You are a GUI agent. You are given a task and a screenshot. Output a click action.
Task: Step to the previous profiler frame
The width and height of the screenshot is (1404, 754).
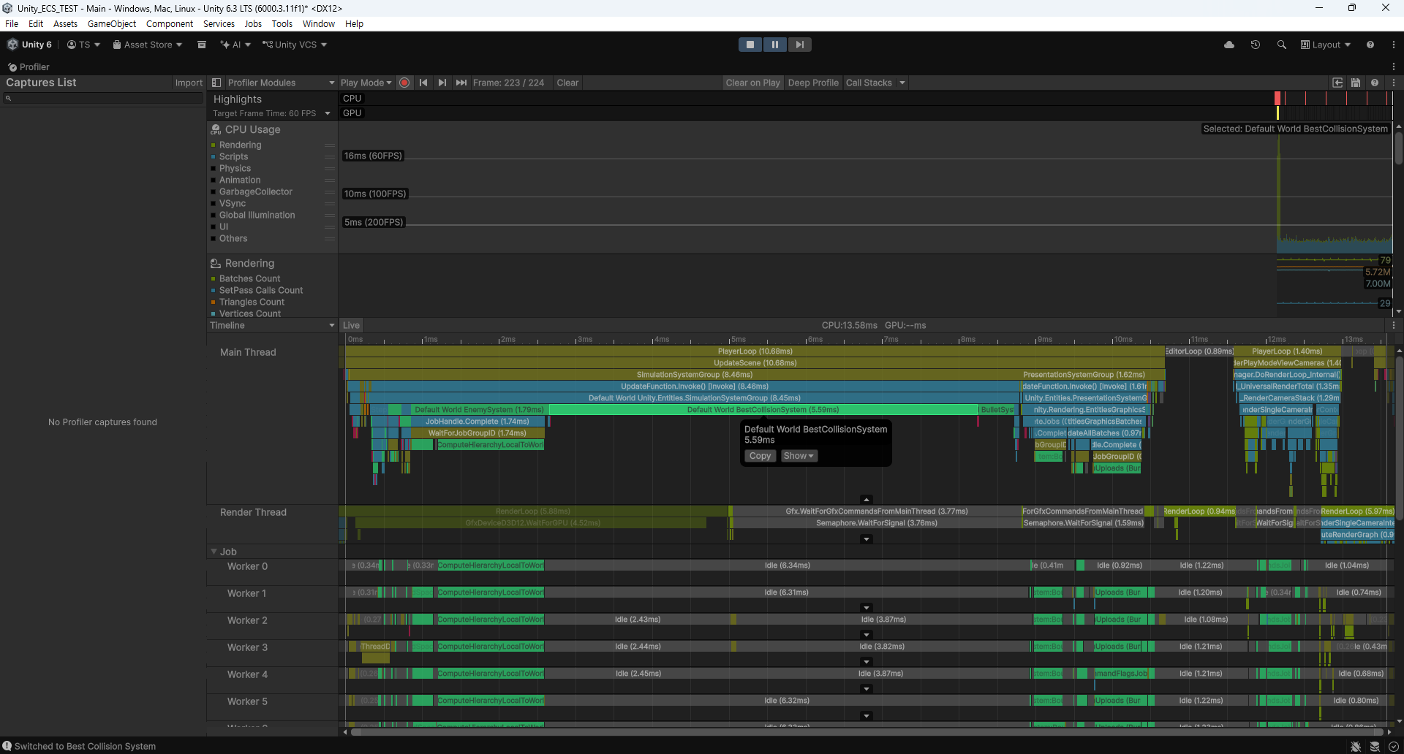(423, 83)
